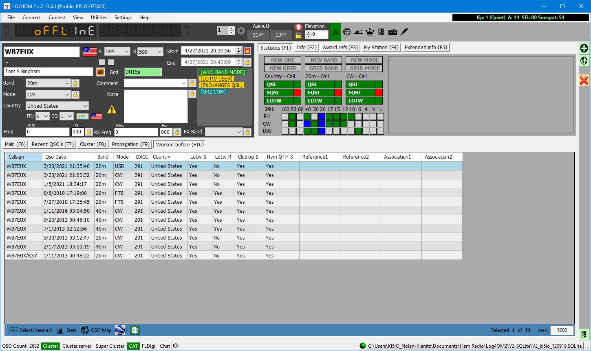
Task: Click the yellow warning triangle icon
Action: (112, 109)
